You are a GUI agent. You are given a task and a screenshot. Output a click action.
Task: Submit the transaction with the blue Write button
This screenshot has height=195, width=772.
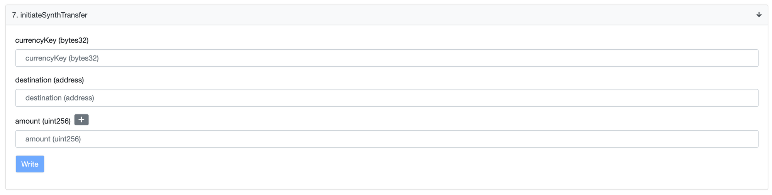click(30, 164)
